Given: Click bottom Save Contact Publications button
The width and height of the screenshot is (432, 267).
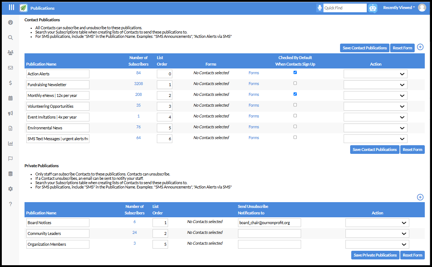Looking at the screenshot, I should pyautogui.click(x=374, y=150).
